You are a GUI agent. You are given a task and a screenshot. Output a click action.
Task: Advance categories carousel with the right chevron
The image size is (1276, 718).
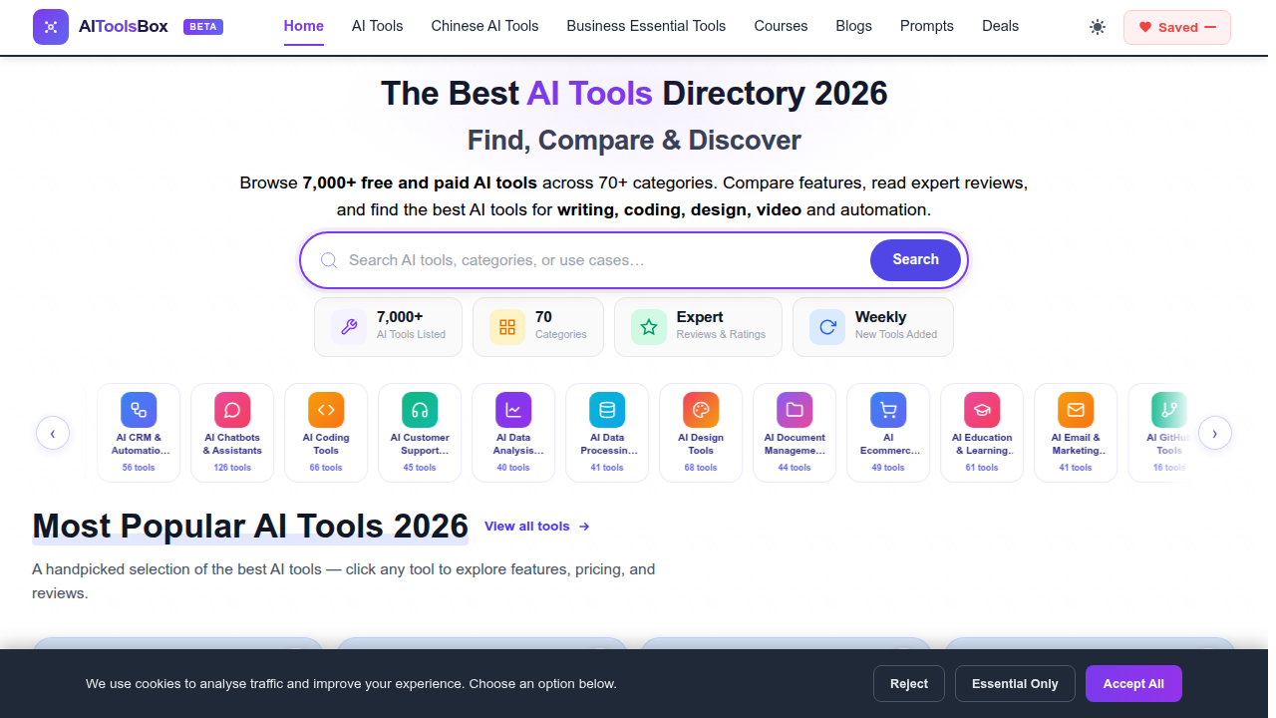coord(1215,433)
